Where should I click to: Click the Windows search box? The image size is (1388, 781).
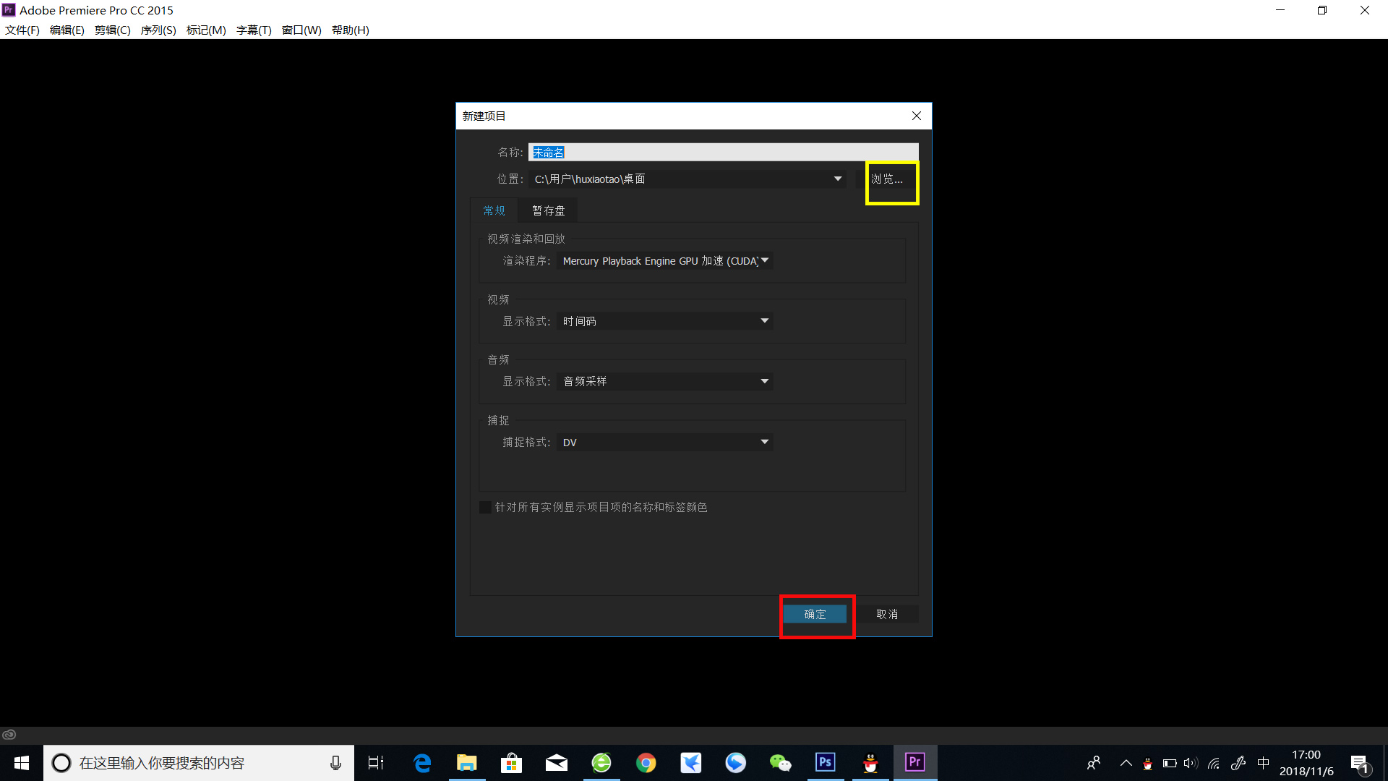pos(199,763)
